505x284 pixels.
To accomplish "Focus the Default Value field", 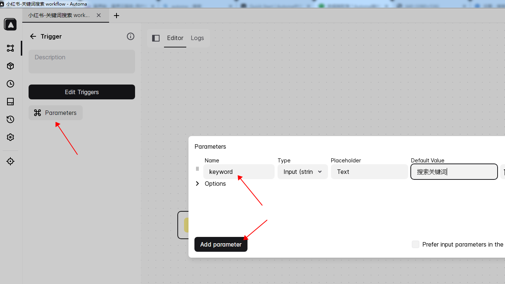I will [454, 172].
